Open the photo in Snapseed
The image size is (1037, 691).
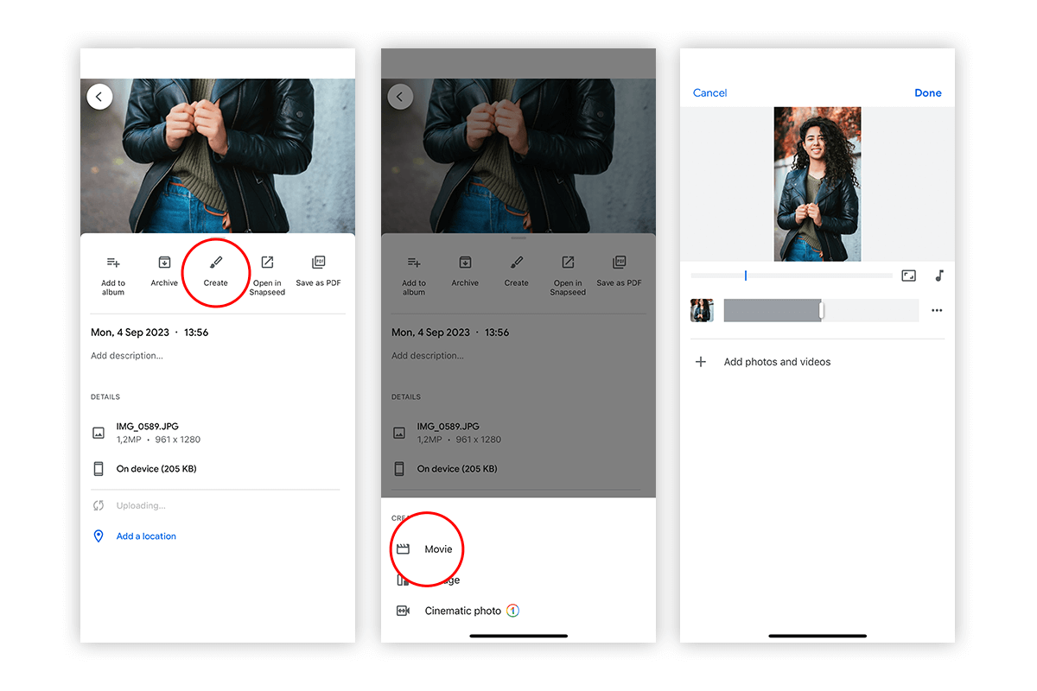coord(267,262)
